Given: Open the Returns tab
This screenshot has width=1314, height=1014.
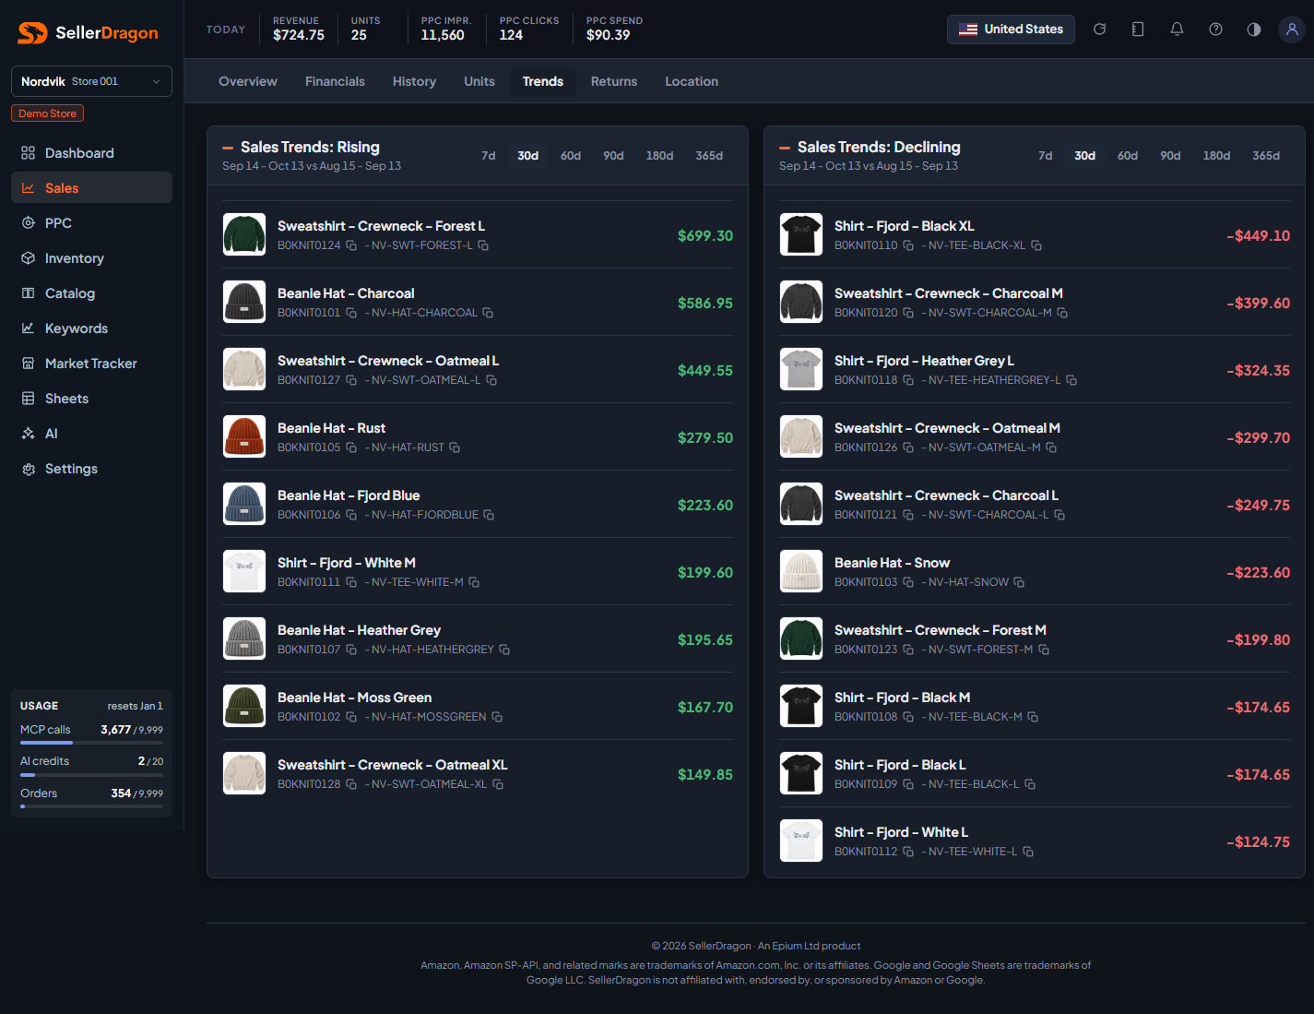Looking at the screenshot, I should (614, 81).
